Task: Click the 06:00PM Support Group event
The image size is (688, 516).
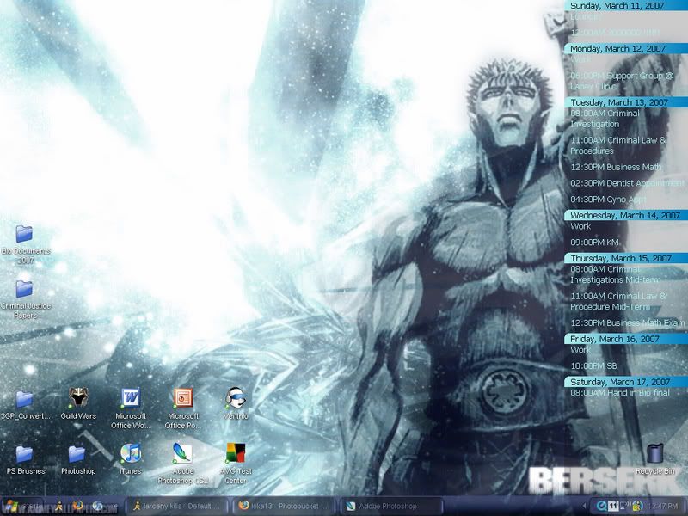Action: [622, 81]
